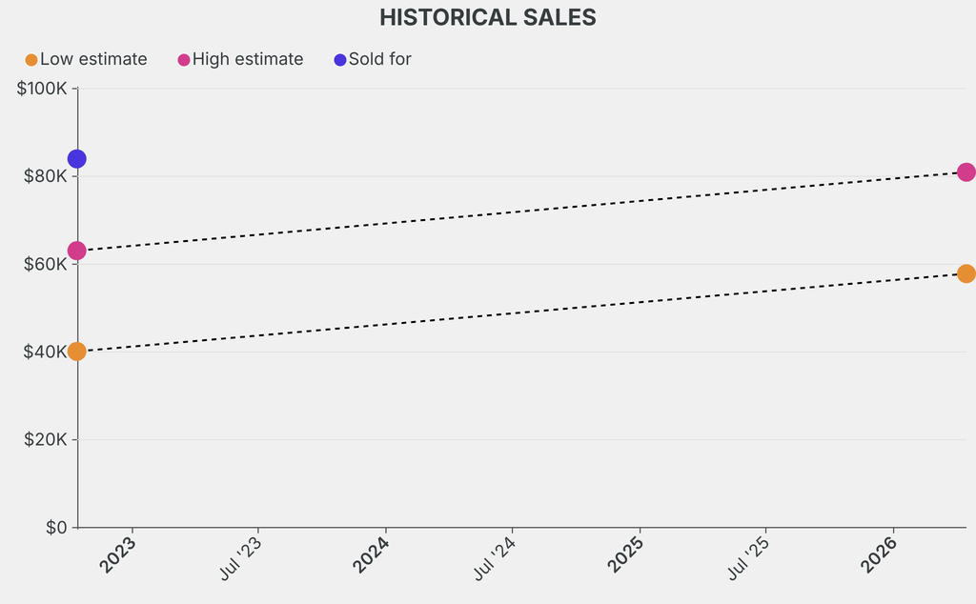Image resolution: width=976 pixels, height=604 pixels.
Task: Click the blue Sold for legend dot
Action: [340, 60]
